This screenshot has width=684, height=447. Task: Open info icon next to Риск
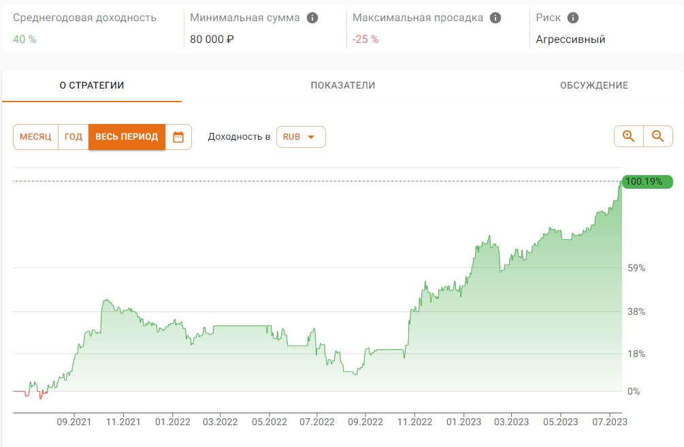[x=573, y=18]
